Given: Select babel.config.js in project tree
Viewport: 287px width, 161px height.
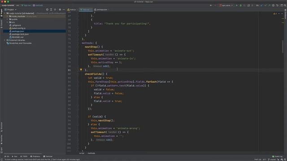Looking at the screenshot, I should [x=18, y=28].
